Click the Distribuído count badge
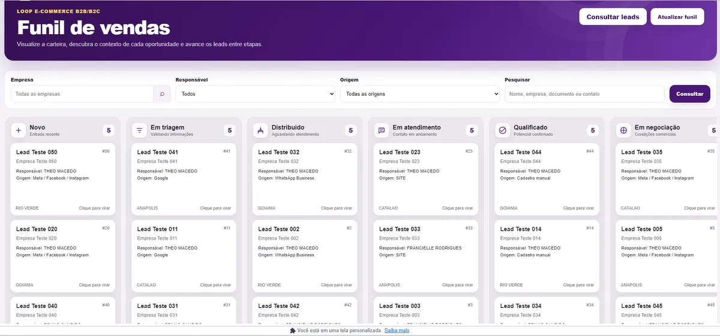Viewport: 720px width, 336px height. [351, 130]
